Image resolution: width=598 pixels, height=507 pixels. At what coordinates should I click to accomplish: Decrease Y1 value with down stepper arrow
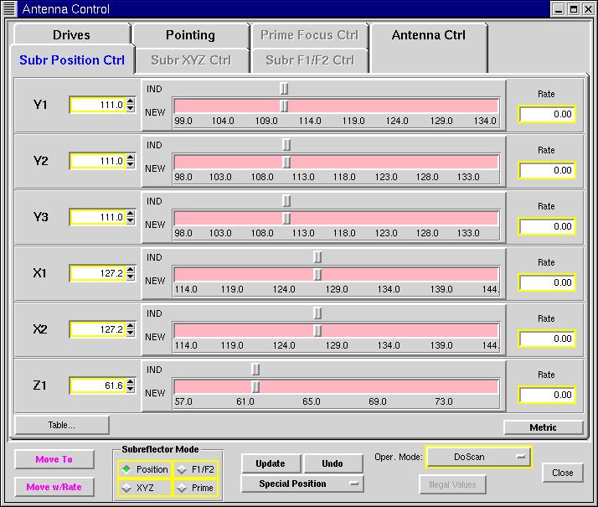(x=131, y=108)
